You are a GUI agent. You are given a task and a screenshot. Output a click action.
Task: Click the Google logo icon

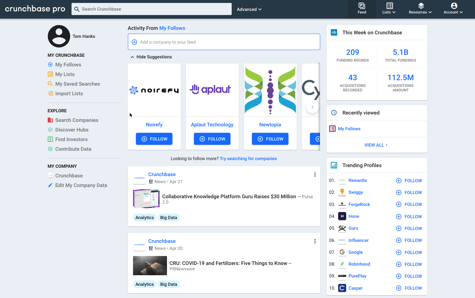coord(342,252)
